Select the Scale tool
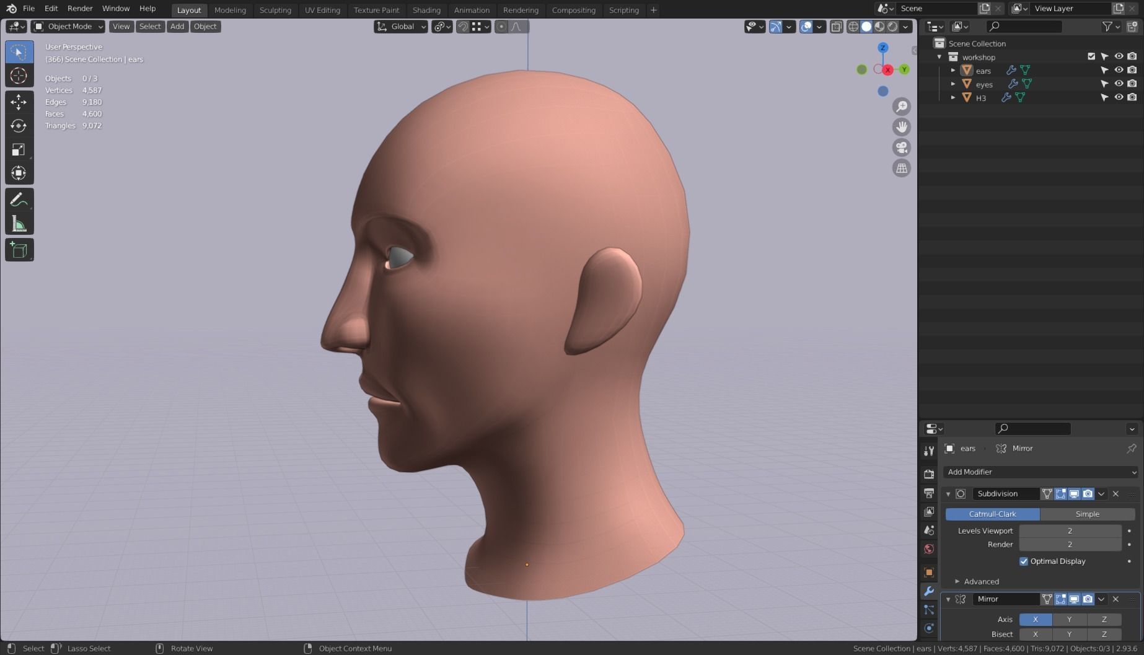Image resolution: width=1144 pixels, height=655 pixels. pos(19,149)
